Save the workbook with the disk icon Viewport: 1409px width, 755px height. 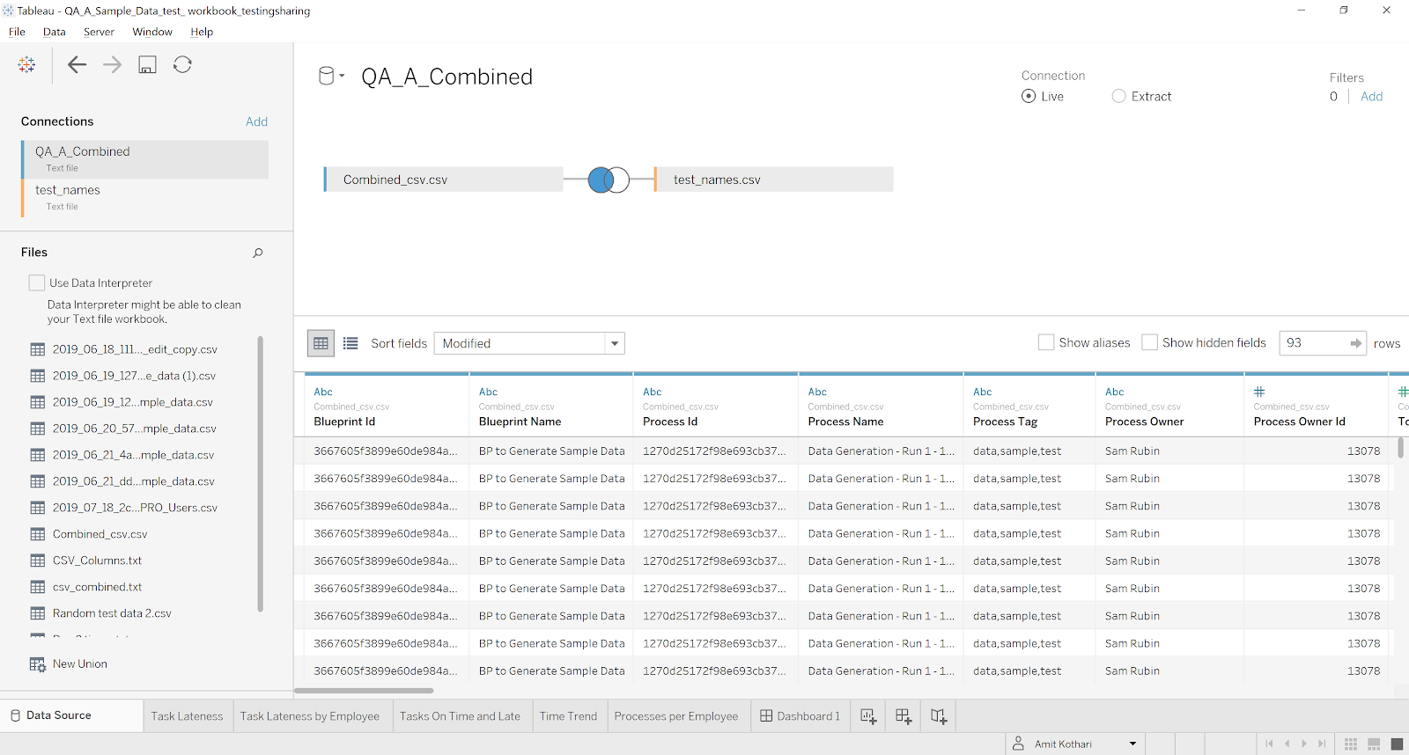147,64
